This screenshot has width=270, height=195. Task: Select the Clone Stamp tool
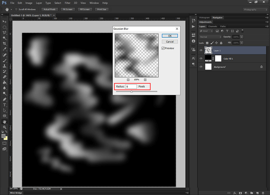(4, 66)
